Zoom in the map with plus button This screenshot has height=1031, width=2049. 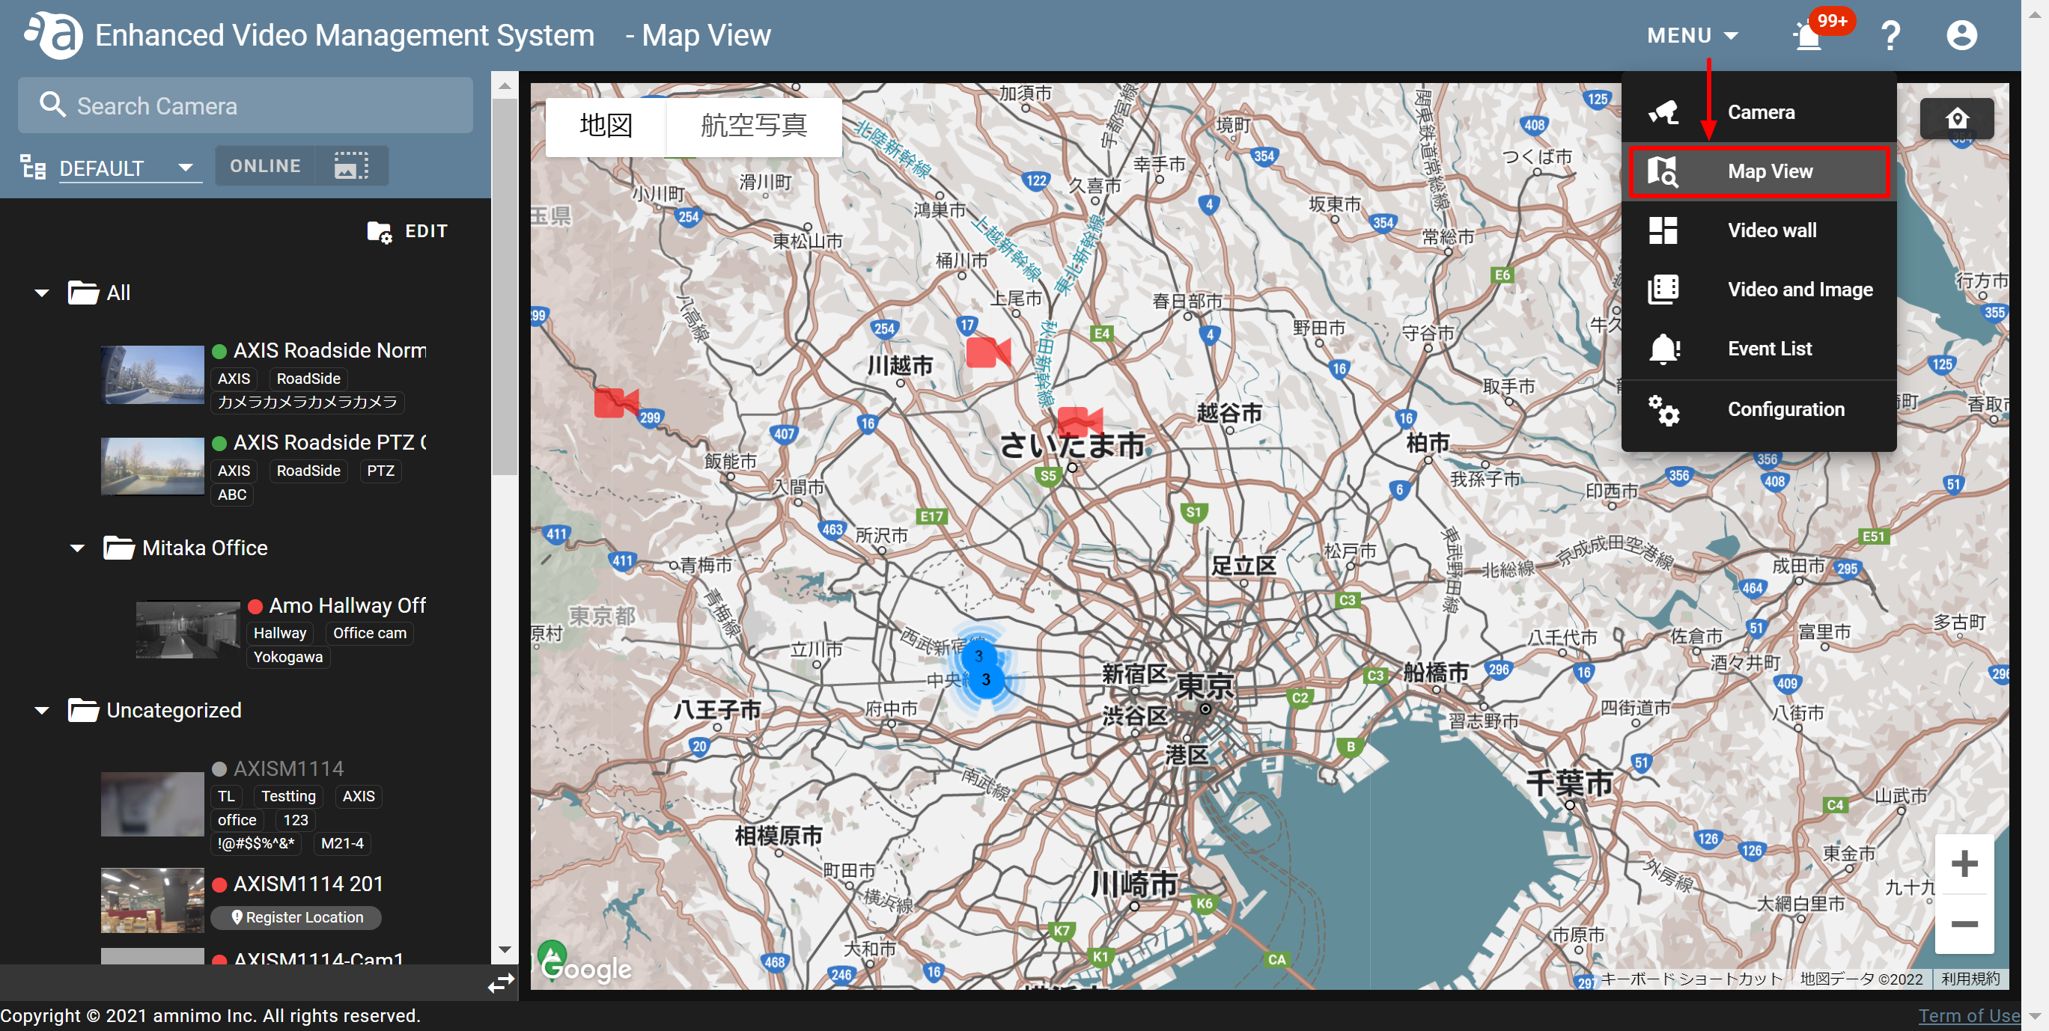[1964, 864]
